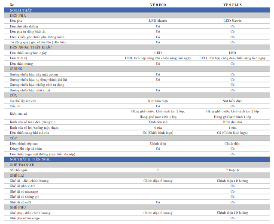Click the VF 9 ECO column header

[x=158, y=4]
